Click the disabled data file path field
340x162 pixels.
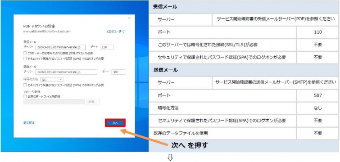pyautogui.click(x=54, y=102)
